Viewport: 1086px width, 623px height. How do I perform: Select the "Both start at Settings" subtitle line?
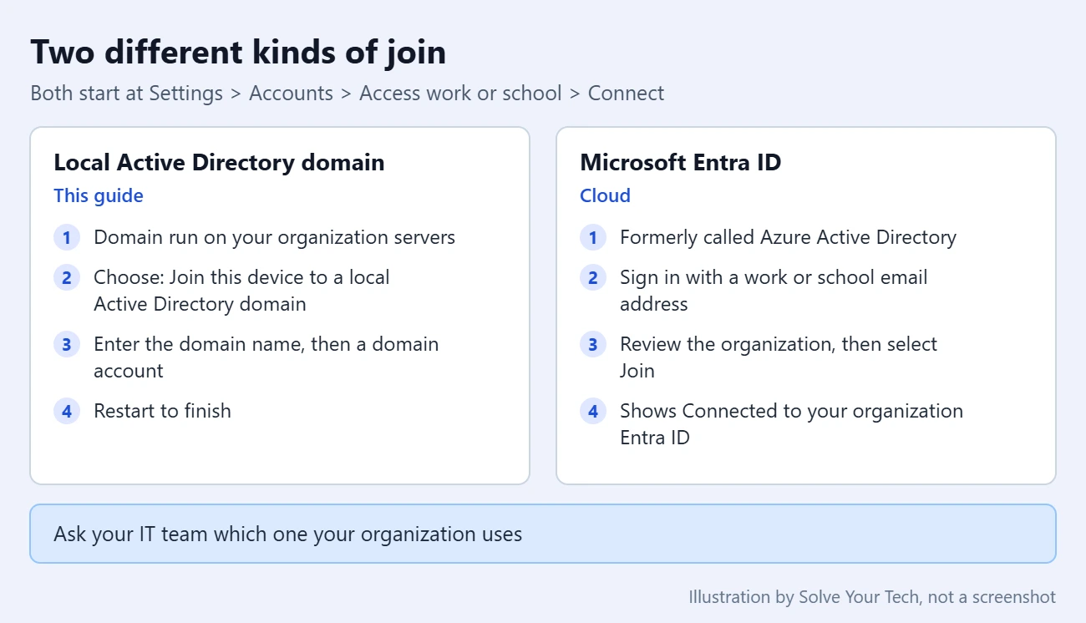(348, 93)
